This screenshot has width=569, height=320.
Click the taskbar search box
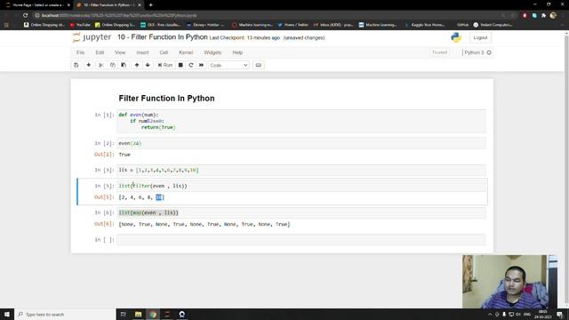click(65, 314)
